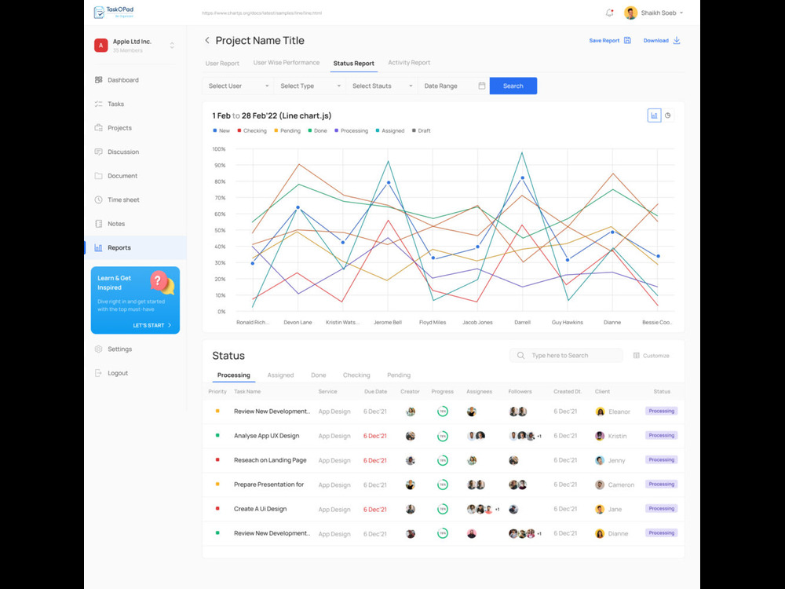The width and height of the screenshot is (785, 589).
Task: Go back using the arrow beside Project Name Title
Action: pos(207,40)
